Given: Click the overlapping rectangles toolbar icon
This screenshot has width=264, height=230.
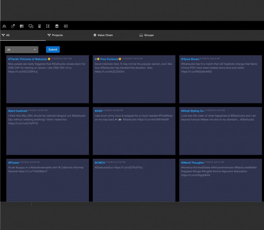Looking at the screenshot, I should pos(31,26).
